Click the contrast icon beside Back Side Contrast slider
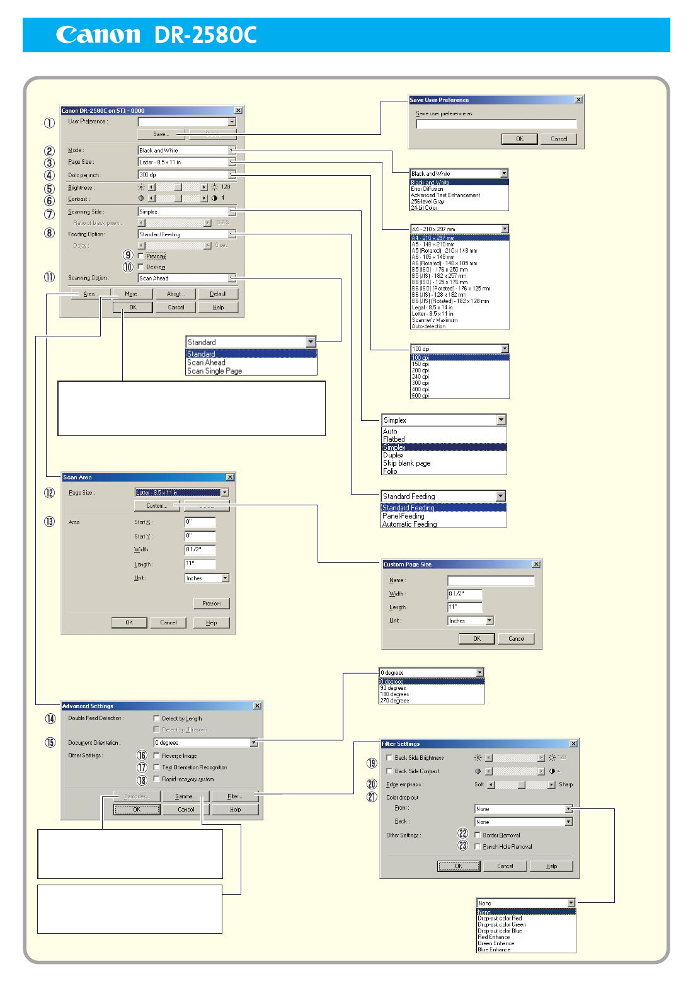 (x=478, y=771)
